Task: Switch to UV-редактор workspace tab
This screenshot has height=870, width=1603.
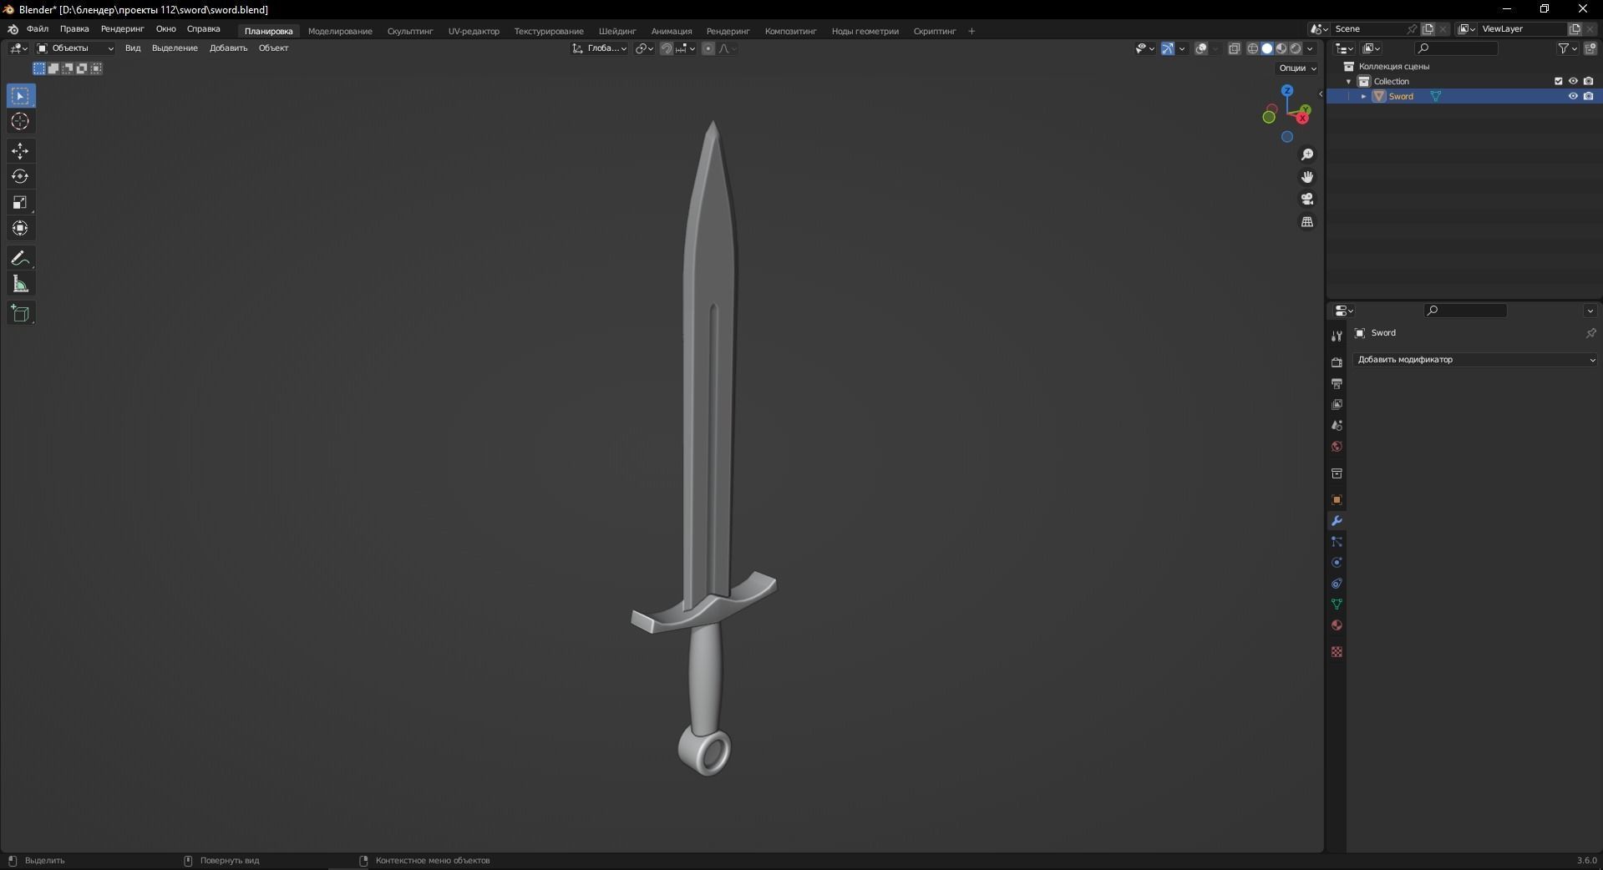Action: [474, 31]
